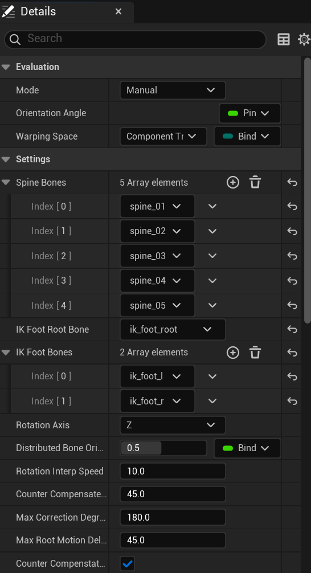The width and height of the screenshot is (311, 573).
Task: Open options arrow for IK Foot Index 0
Action: pyautogui.click(x=212, y=376)
